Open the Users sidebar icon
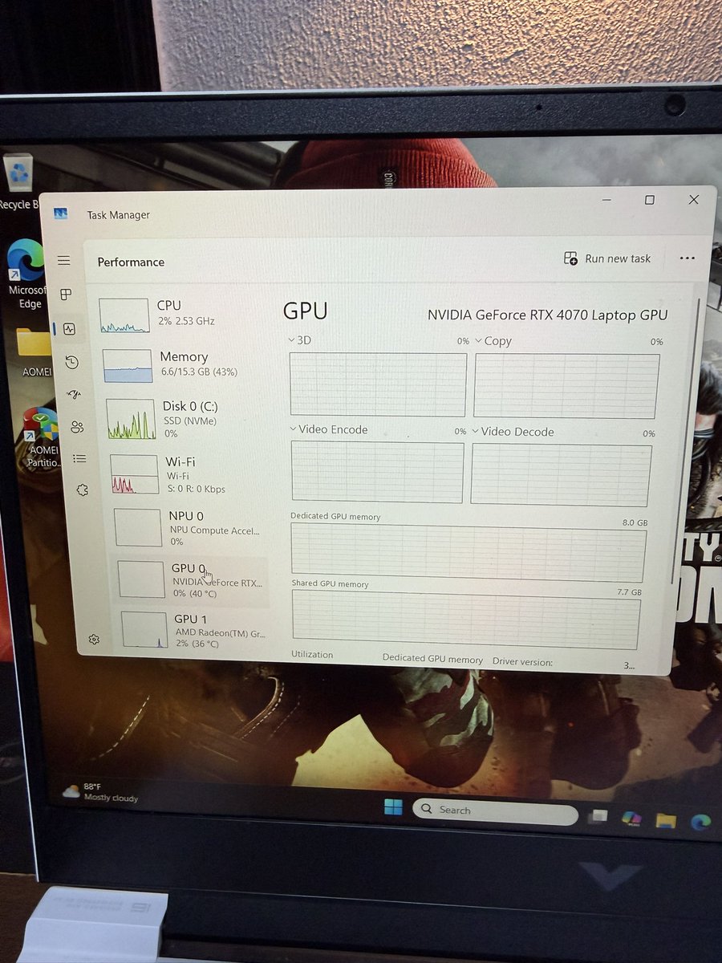This screenshot has height=963, width=722. 77,427
